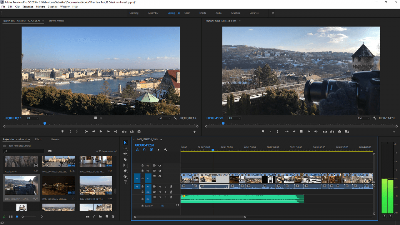Open Program monitor Full resolution dropdown

click(x=363, y=118)
